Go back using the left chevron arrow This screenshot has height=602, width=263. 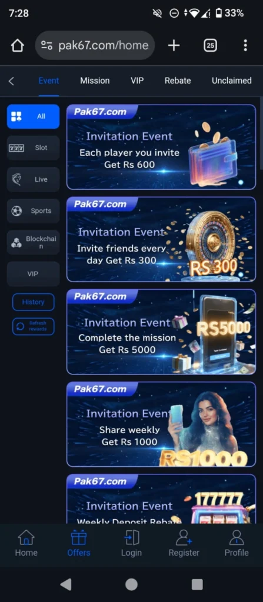(11, 81)
